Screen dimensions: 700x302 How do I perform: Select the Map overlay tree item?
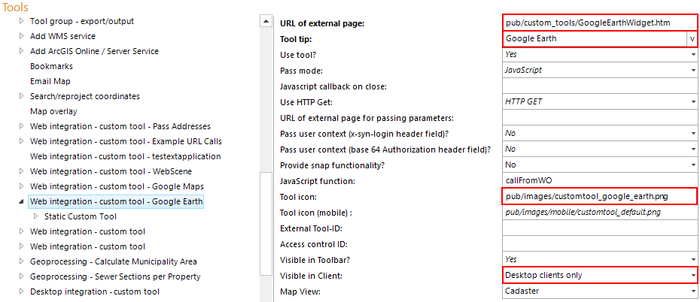point(53,111)
